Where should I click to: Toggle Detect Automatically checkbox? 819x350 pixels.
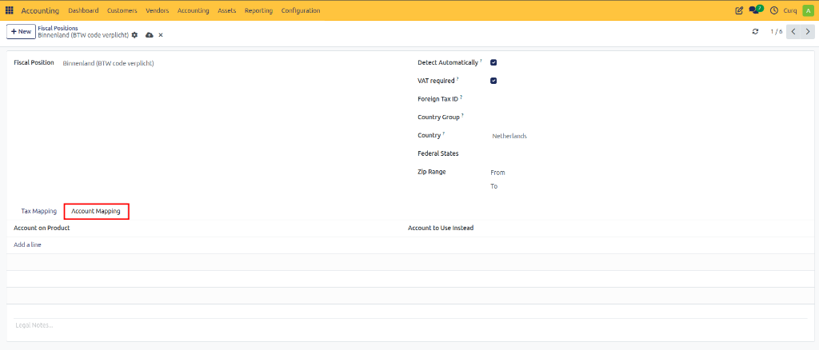pos(493,62)
